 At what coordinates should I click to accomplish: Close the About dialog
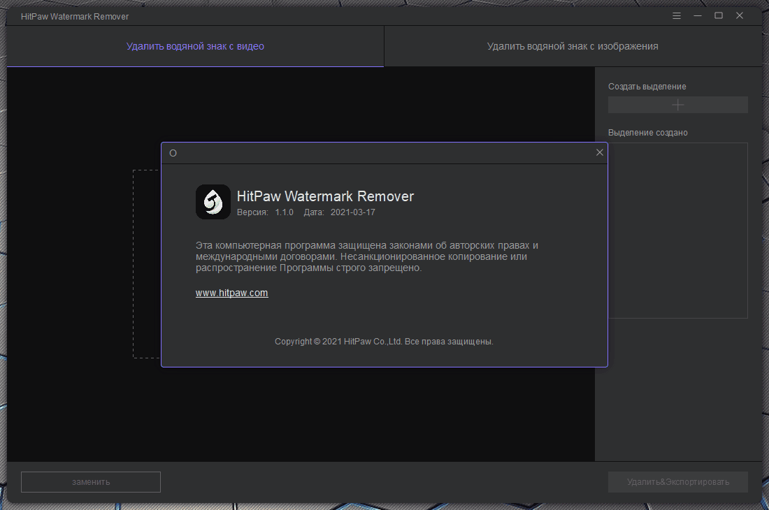pyautogui.click(x=599, y=152)
